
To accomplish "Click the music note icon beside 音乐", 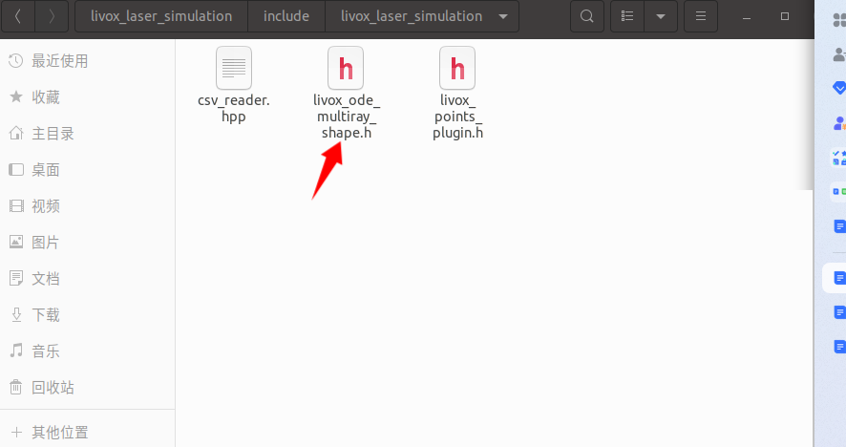I will point(16,351).
